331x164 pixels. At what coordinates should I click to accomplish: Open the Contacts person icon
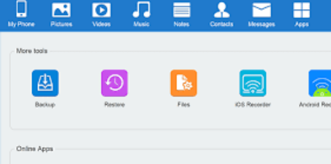[222, 10]
